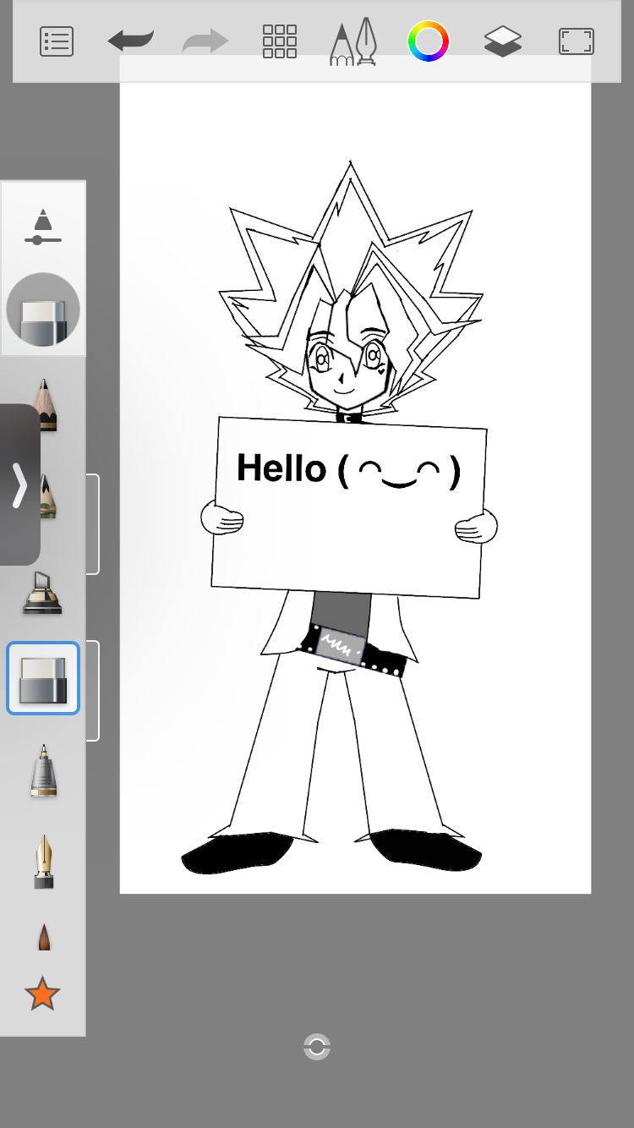
Task: Select the fountain ink pen brush
Action: pos(44,862)
